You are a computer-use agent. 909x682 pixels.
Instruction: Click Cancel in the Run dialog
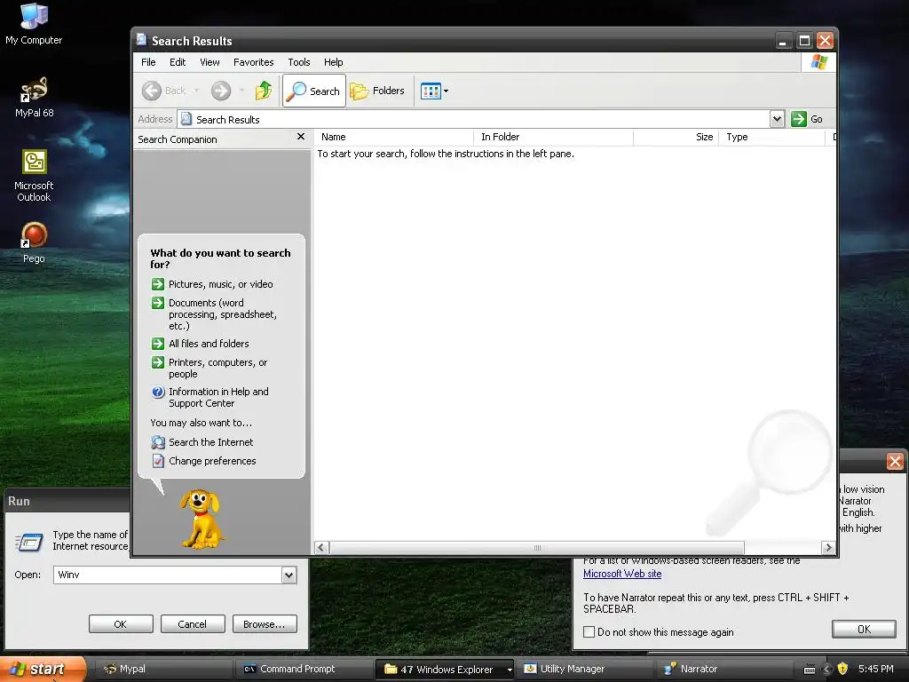(193, 624)
